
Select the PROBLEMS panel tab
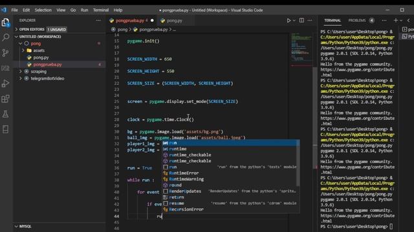[x=357, y=21]
